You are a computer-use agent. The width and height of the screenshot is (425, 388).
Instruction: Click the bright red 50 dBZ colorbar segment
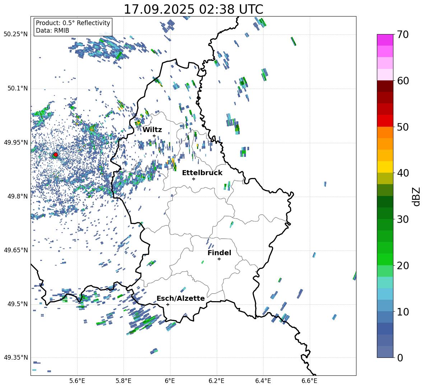[x=385, y=121]
